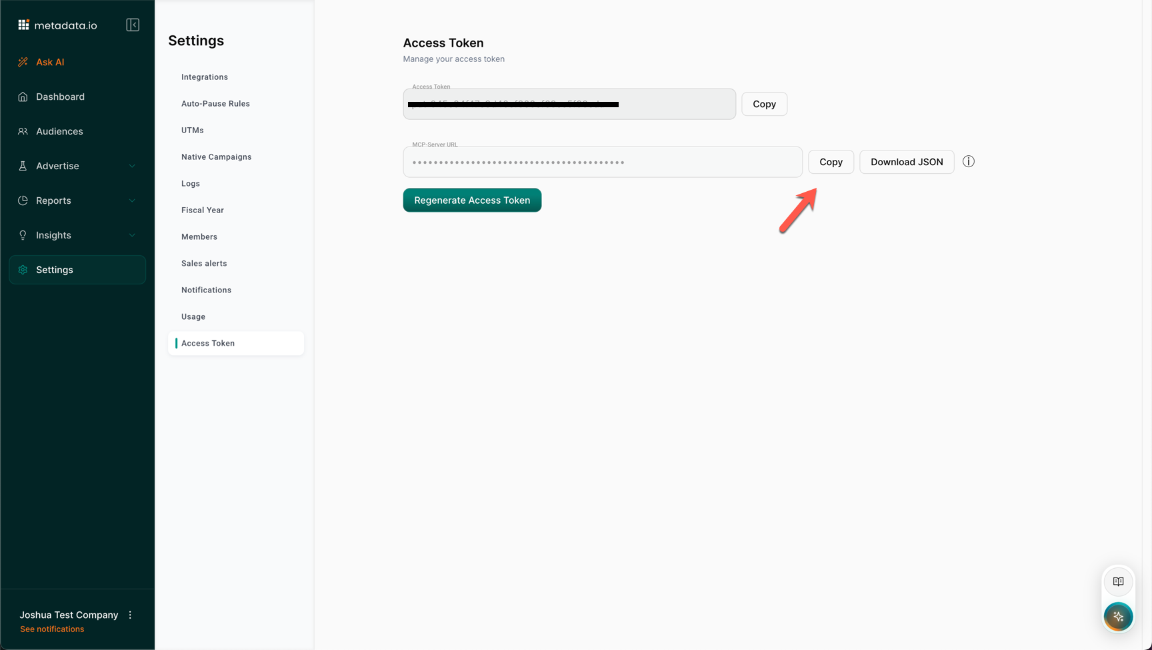Copy the Access Token value

point(764,104)
